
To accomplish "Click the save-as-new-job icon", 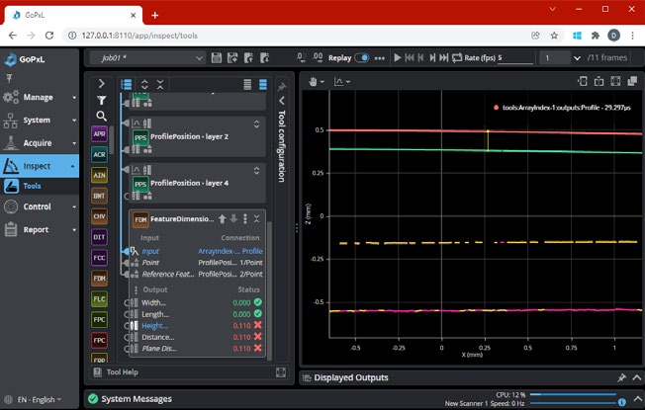I will (x=232, y=58).
